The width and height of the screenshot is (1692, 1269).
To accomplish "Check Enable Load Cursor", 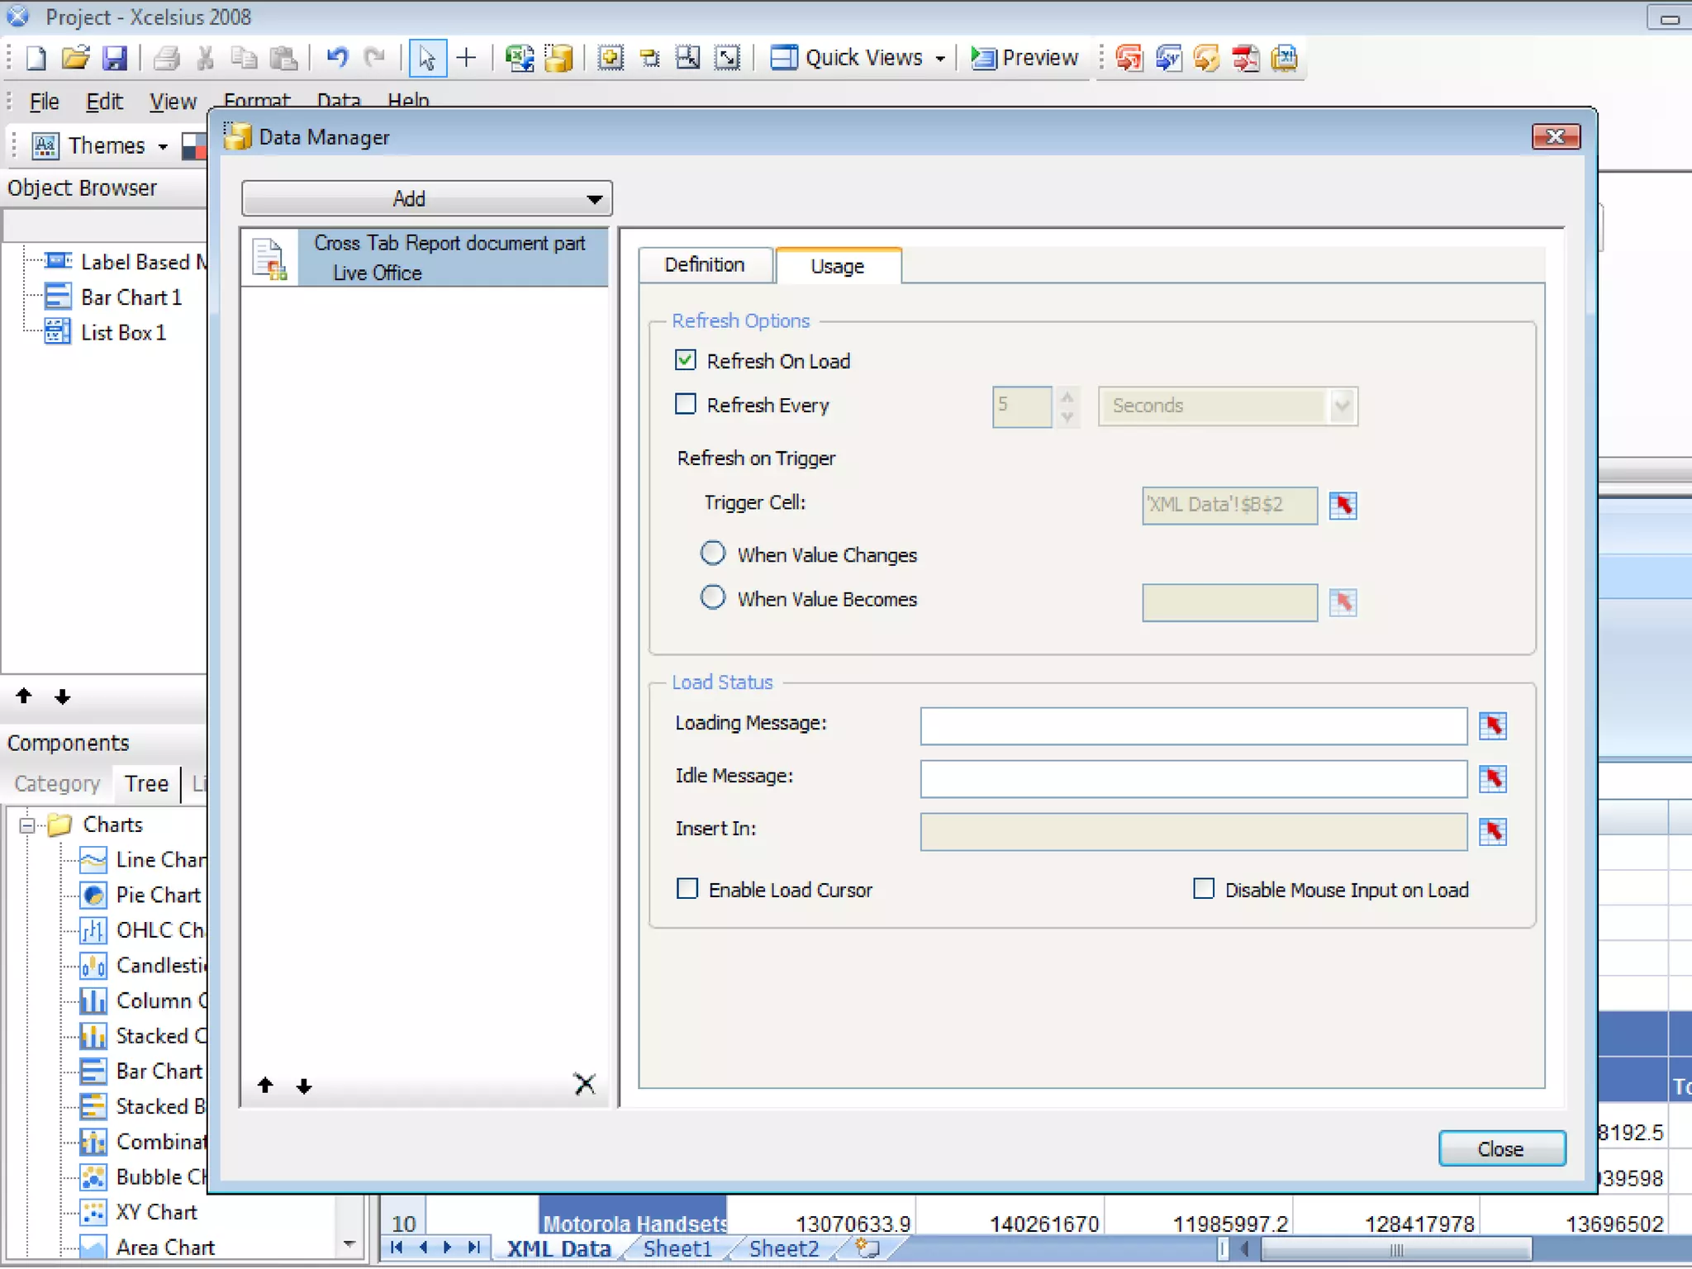I will 687,889.
